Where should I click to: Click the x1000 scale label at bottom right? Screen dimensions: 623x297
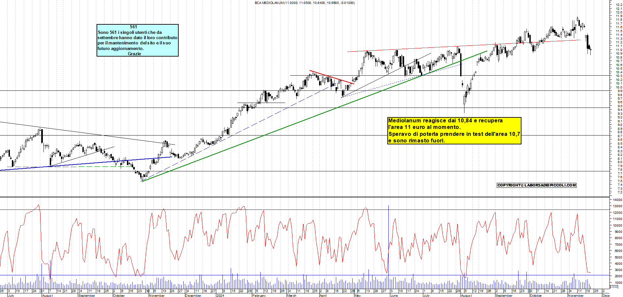coord(614,287)
